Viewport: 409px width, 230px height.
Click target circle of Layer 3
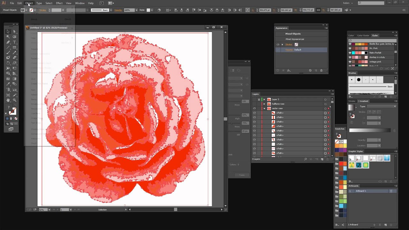(325, 99)
